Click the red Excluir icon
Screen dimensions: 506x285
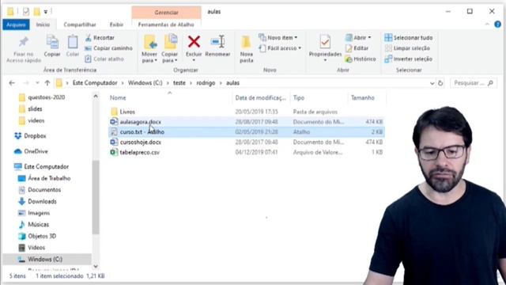[194, 42]
